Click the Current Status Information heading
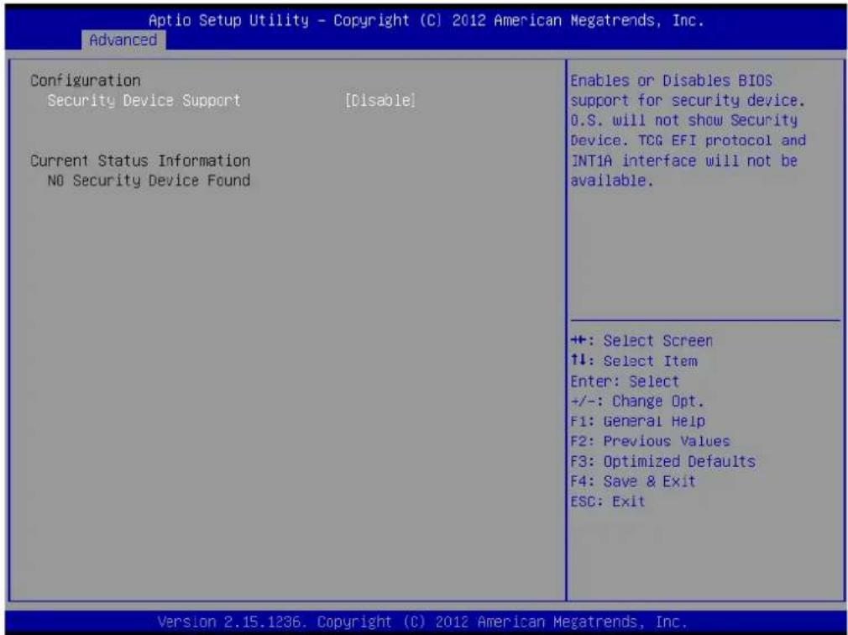 pyautogui.click(x=140, y=160)
